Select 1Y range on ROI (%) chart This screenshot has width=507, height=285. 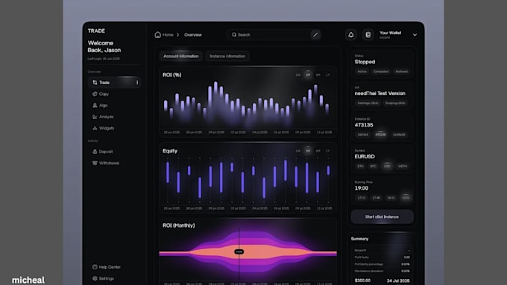327,75
